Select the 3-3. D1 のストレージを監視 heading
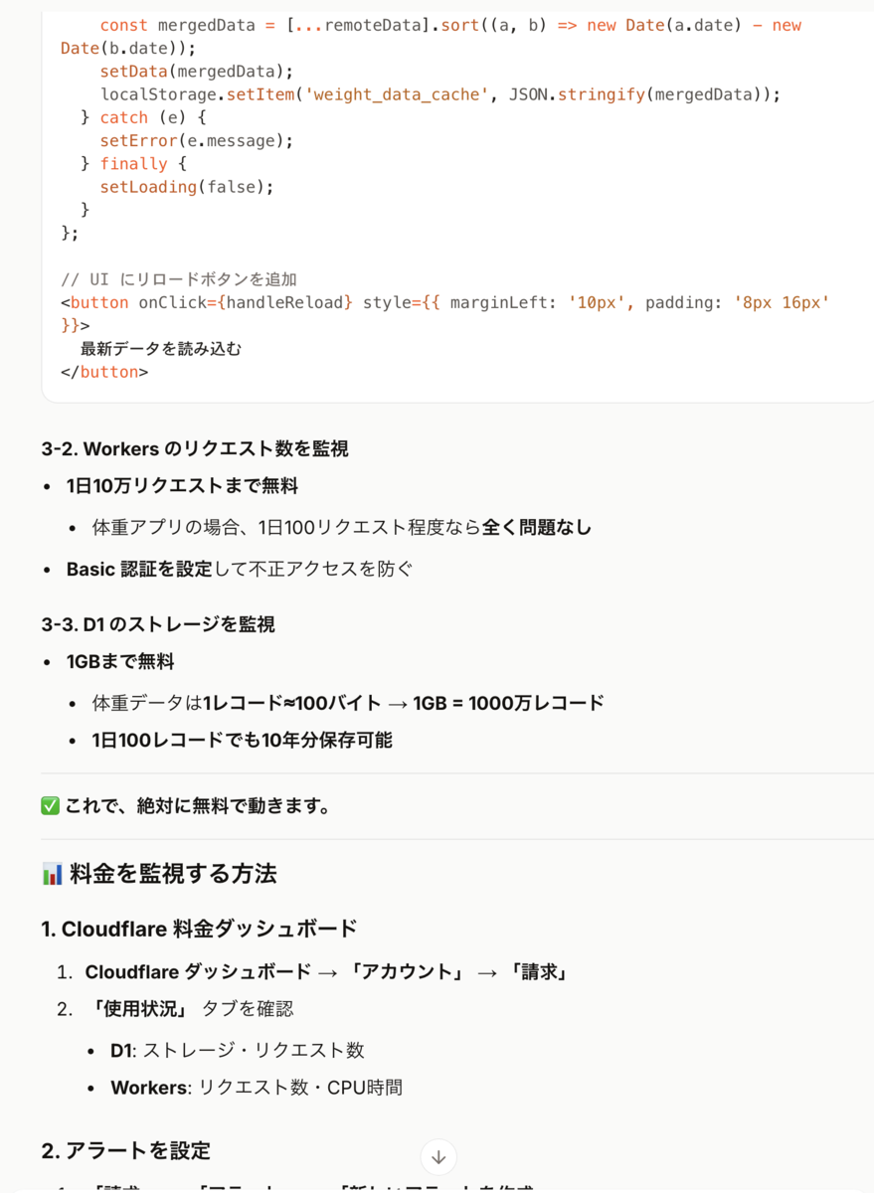The width and height of the screenshot is (874, 1193). pyautogui.click(x=158, y=624)
